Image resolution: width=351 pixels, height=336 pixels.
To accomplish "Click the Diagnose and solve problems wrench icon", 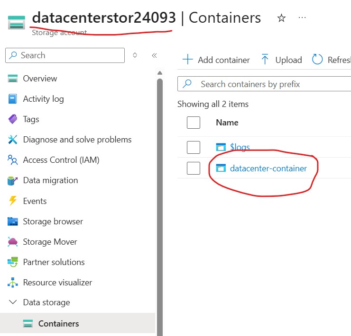I will (13, 140).
